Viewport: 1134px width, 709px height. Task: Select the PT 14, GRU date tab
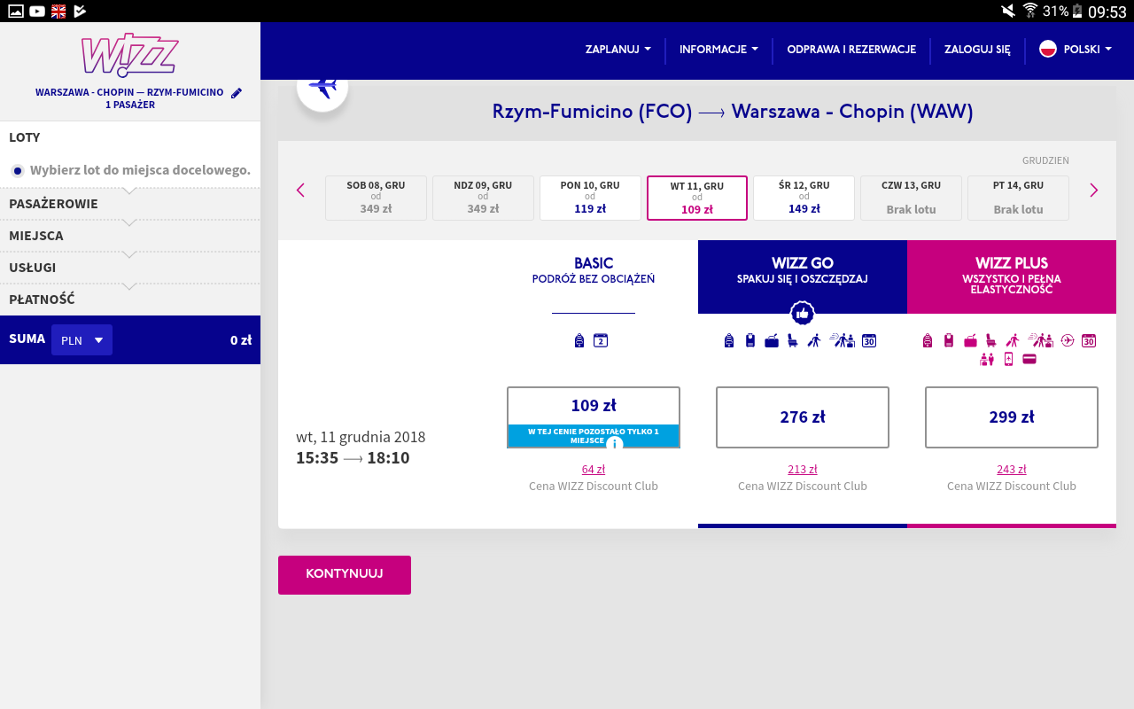tap(1018, 198)
